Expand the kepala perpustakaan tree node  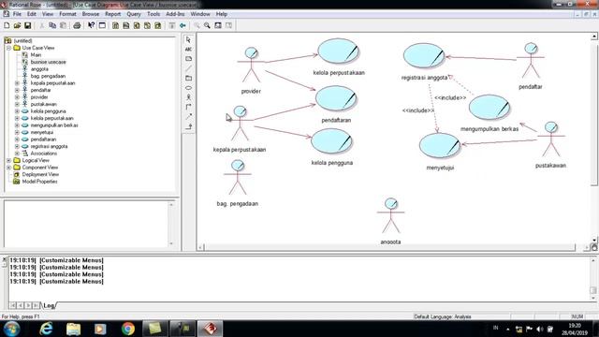tap(17, 83)
